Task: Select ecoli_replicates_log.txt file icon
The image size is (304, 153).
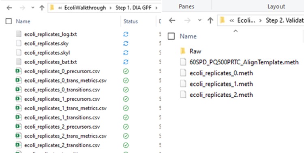Action: (18, 34)
